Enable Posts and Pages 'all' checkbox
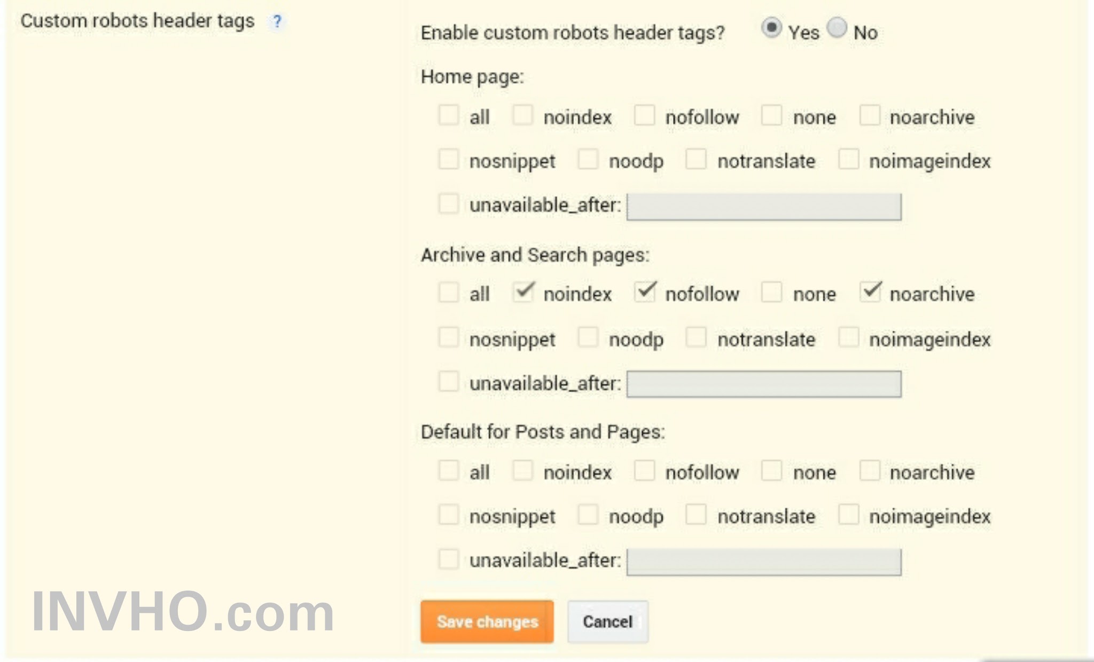 (448, 470)
